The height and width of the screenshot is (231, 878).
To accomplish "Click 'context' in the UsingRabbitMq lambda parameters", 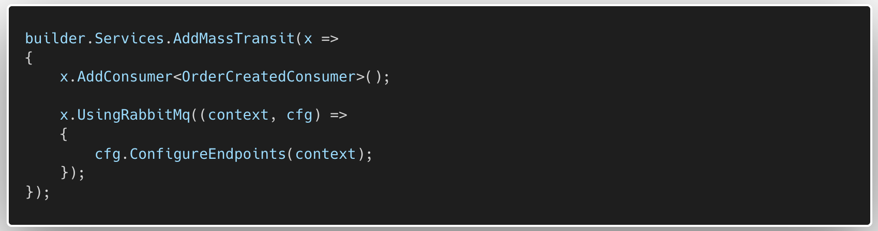I will click(238, 115).
